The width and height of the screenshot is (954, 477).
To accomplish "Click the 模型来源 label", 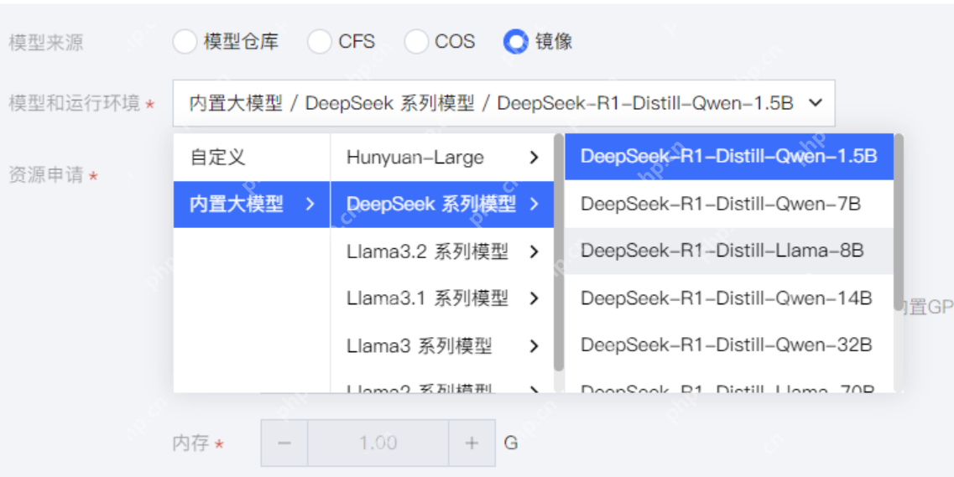I will pos(45,43).
